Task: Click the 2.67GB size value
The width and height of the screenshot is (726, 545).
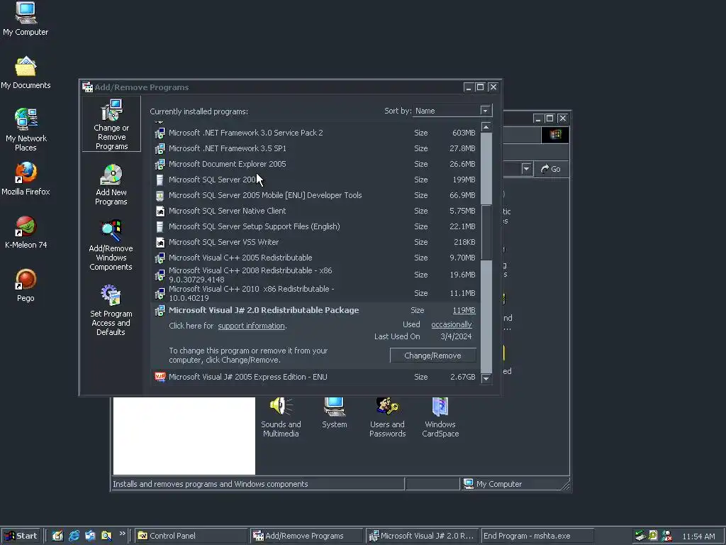Action: [462, 377]
